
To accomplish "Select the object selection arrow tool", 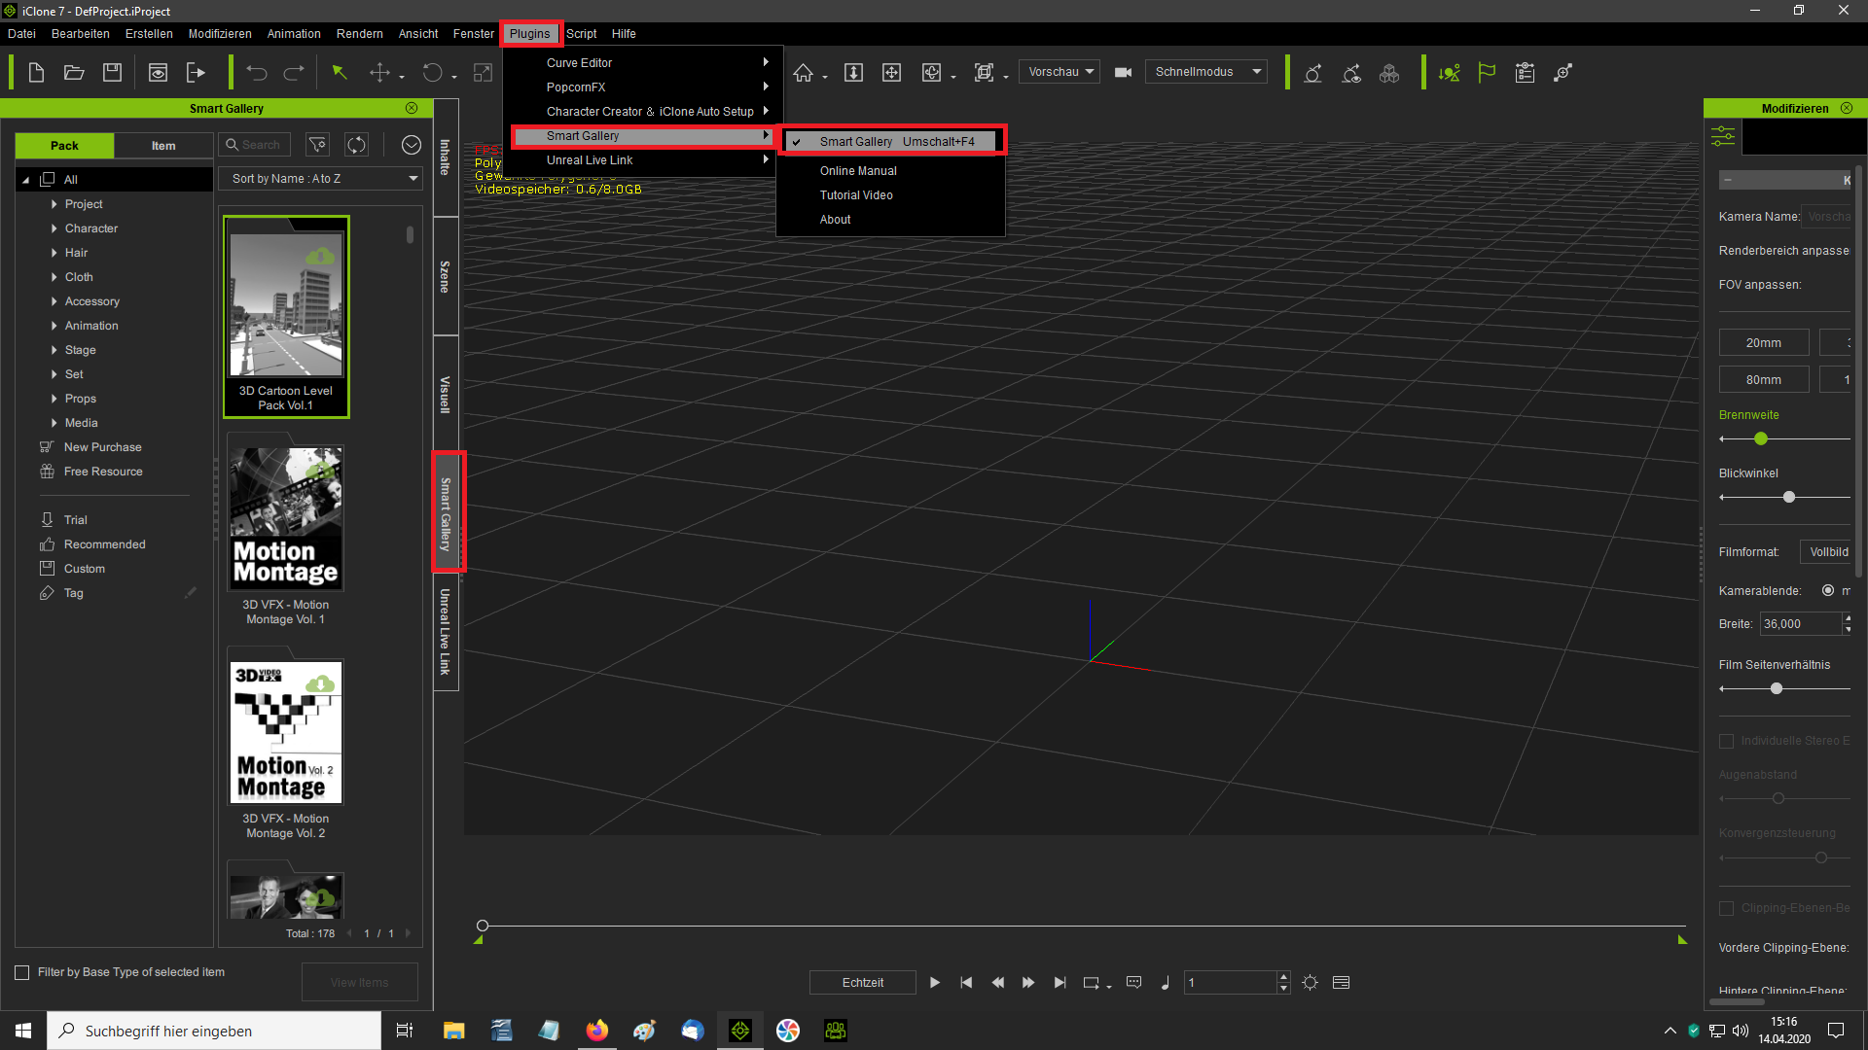I will click(340, 73).
